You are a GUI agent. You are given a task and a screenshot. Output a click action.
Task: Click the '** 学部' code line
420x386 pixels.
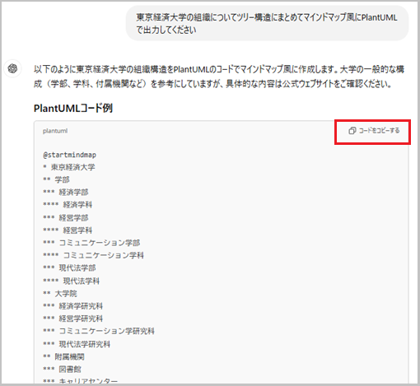pyautogui.click(x=56, y=179)
